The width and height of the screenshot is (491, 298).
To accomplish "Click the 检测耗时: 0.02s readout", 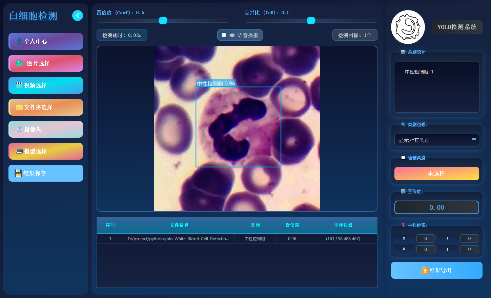I will coord(122,35).
